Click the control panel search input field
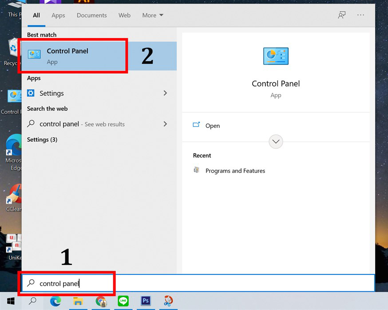This screenshot has height=310, width=388. [67, 283]
